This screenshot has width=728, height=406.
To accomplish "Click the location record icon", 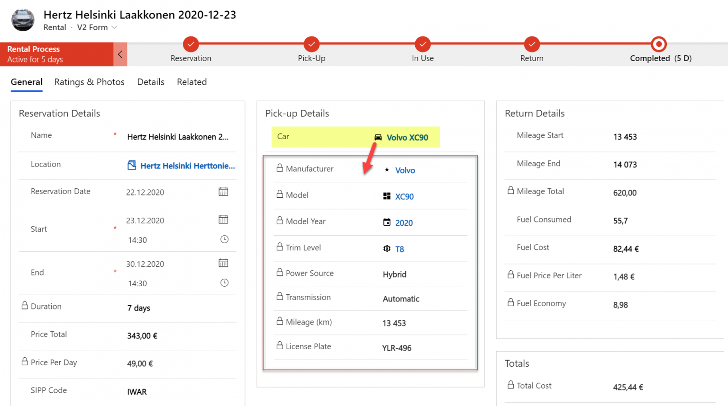I will (x=132, y=165).
